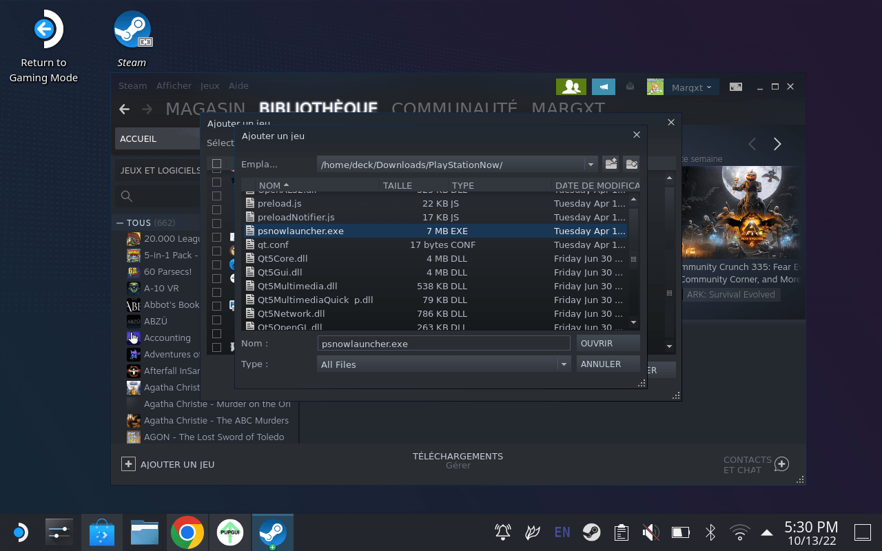Switch to Big Picture mode icon
882x551 pixels.
point(736,87)
